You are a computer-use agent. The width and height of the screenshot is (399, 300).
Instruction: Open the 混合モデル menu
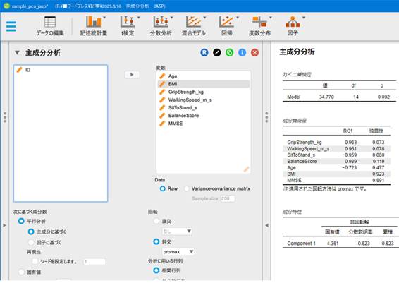[194, 25]
